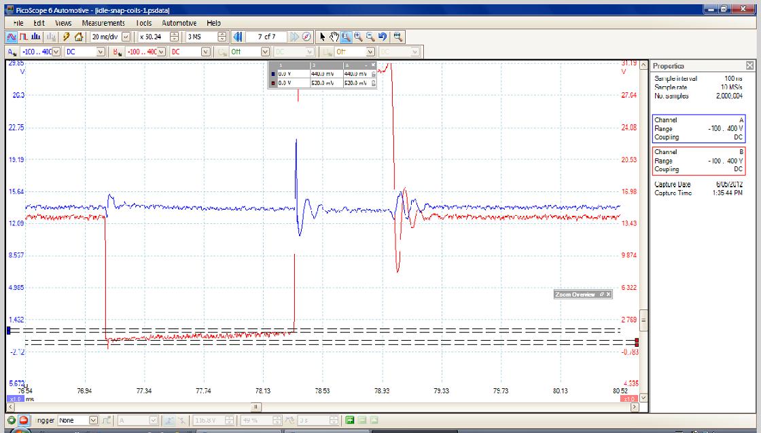The width and height of the screenshot is (761, 433).
Task: Open Channel B range dropdown
Action: (x=162, y=52)
